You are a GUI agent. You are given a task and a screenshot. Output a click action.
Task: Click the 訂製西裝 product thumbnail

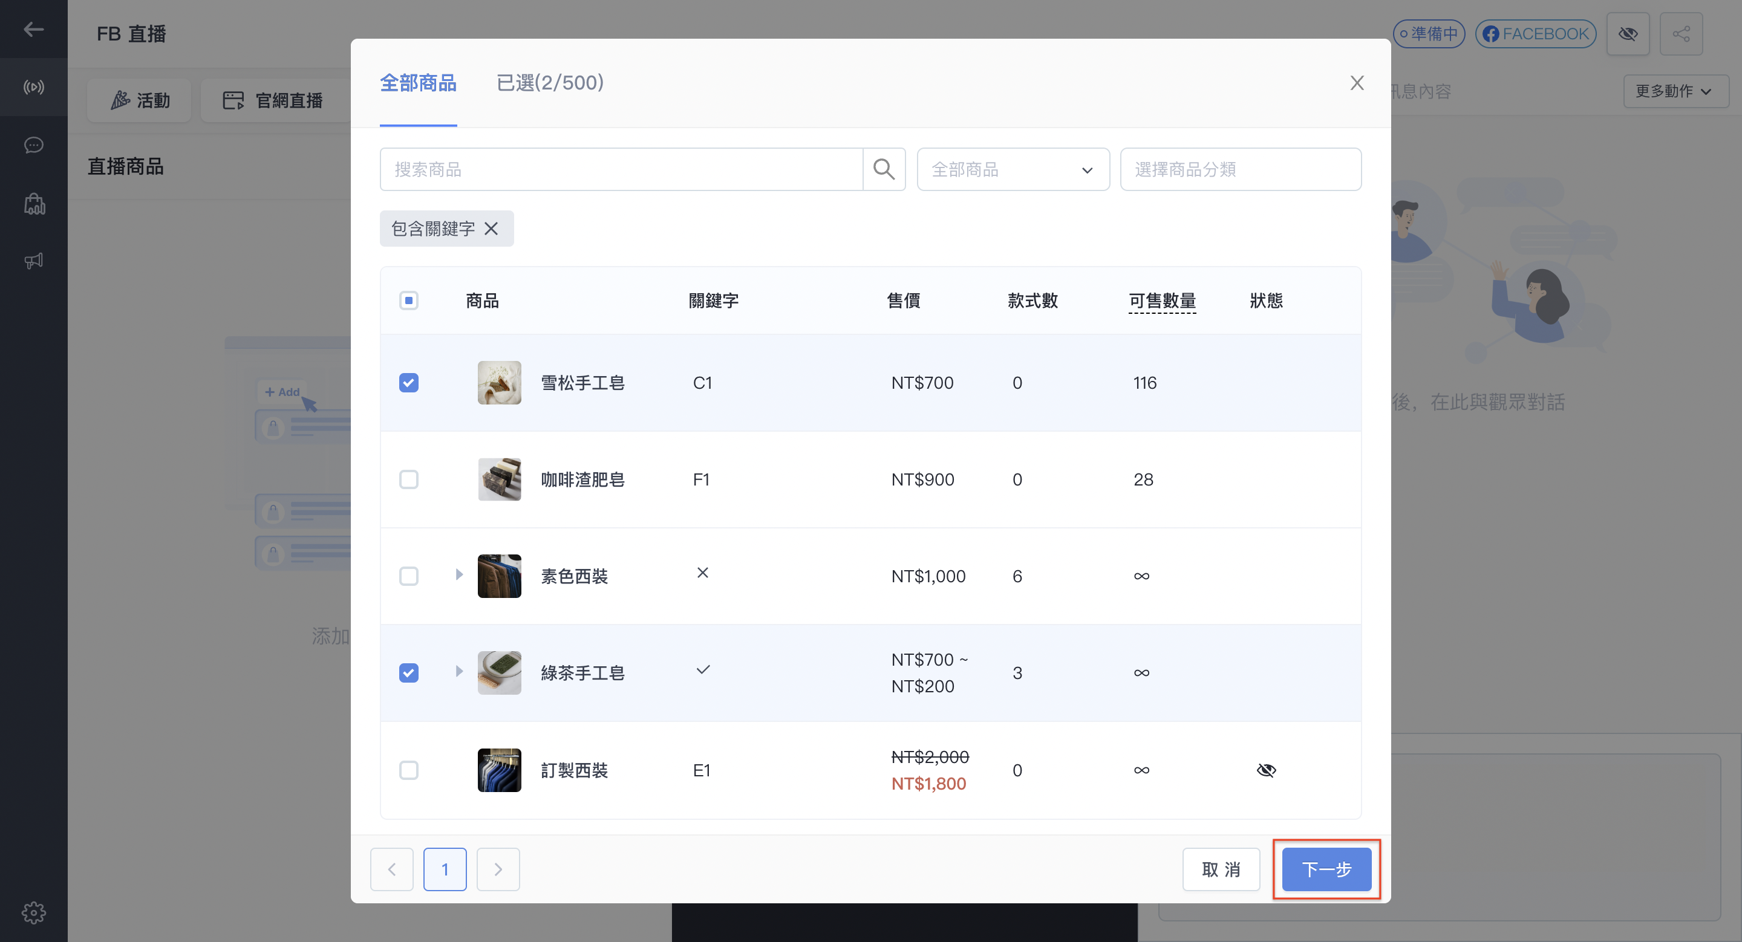(x=499, y=770)
